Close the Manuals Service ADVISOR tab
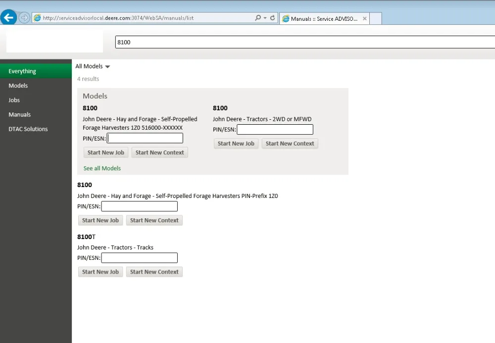 (365, 19)
